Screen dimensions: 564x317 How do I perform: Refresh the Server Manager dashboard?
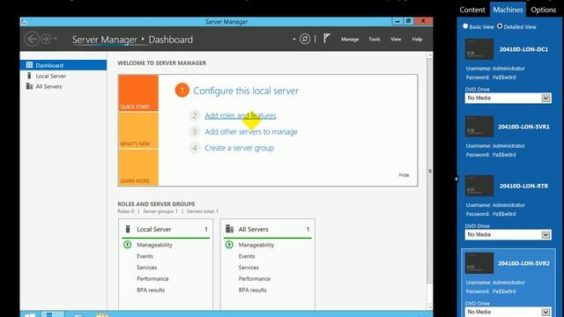[x=305, y=39]
